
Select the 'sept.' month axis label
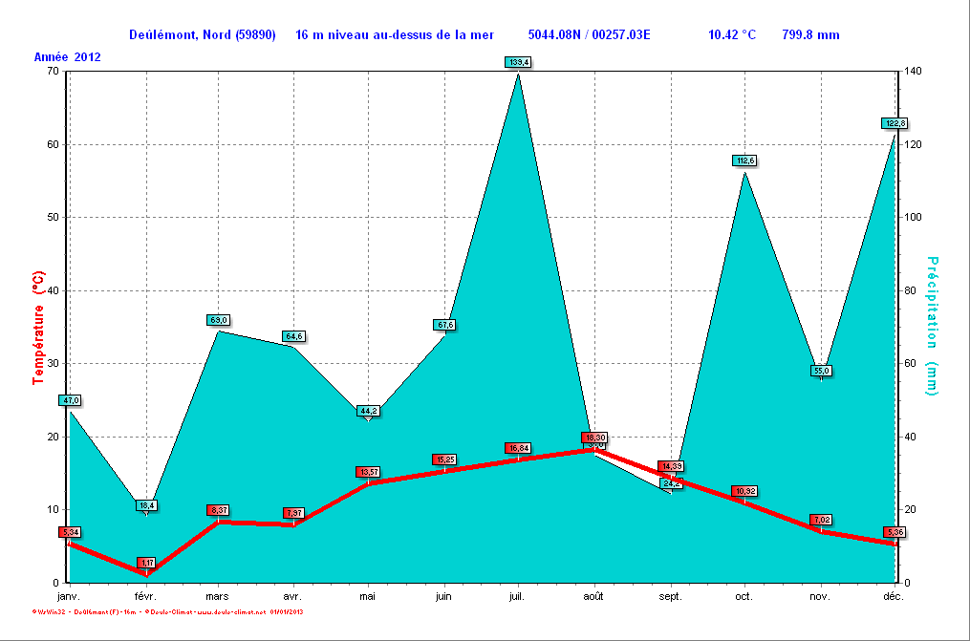[x=670, y=596]
